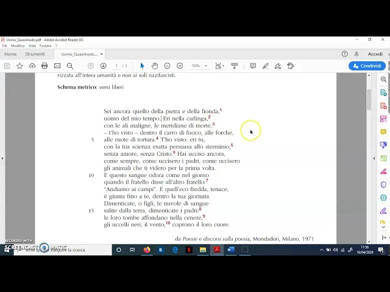Go to the previous page with the up arrow
Image resolution: width=390 pixels, height=292 pixels.
coord(91,66)
